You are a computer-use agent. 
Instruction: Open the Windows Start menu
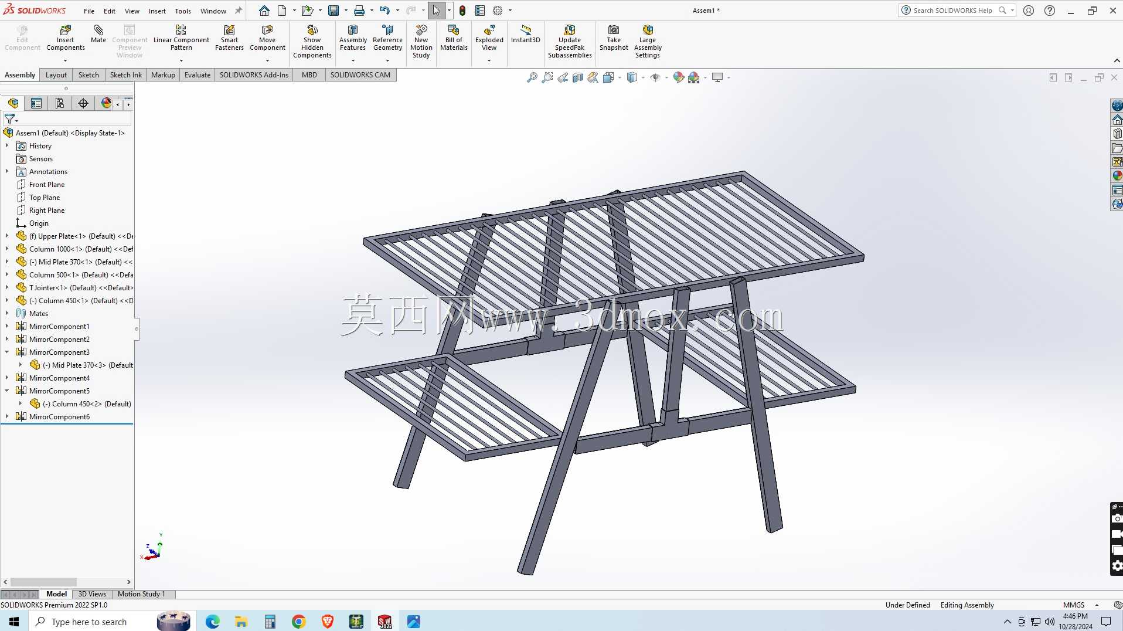click(x=14, y=622)
